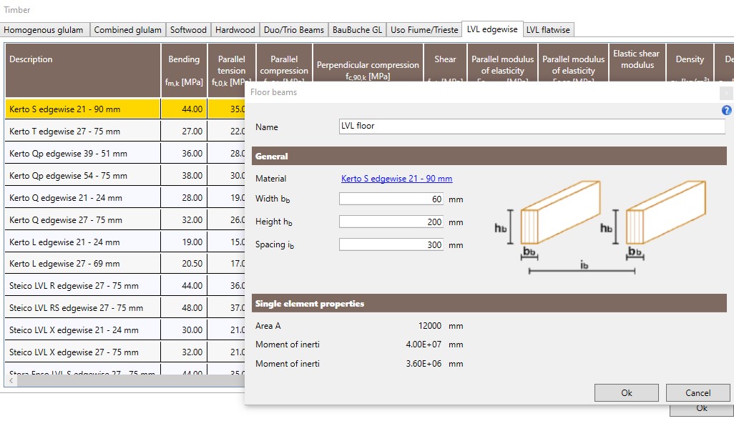Cancel the Floor beams dialog
Image resolution: width=734 pixels, height=421 pixels.
tap(698, 393)
